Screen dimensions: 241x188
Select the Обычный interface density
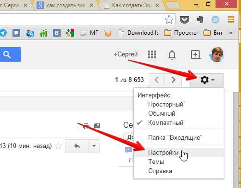tap(178, 114)
